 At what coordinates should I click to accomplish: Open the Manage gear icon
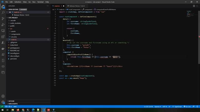click(3, 102)
